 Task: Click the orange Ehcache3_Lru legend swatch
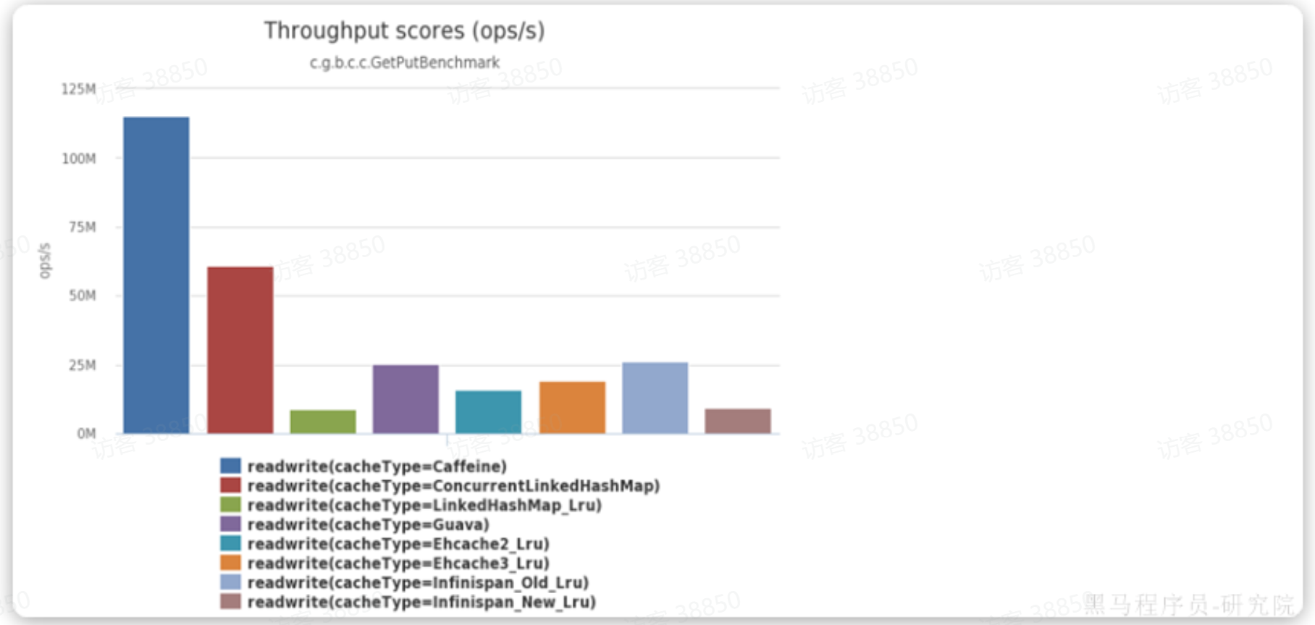[230, 563]
